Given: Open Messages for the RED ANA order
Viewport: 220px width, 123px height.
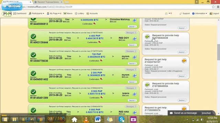Looking at the screenshot, I should (131, 107).
